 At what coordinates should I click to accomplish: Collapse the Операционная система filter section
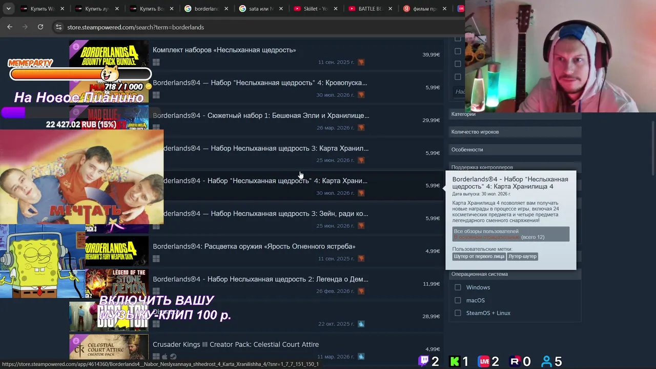pos(515,274)
